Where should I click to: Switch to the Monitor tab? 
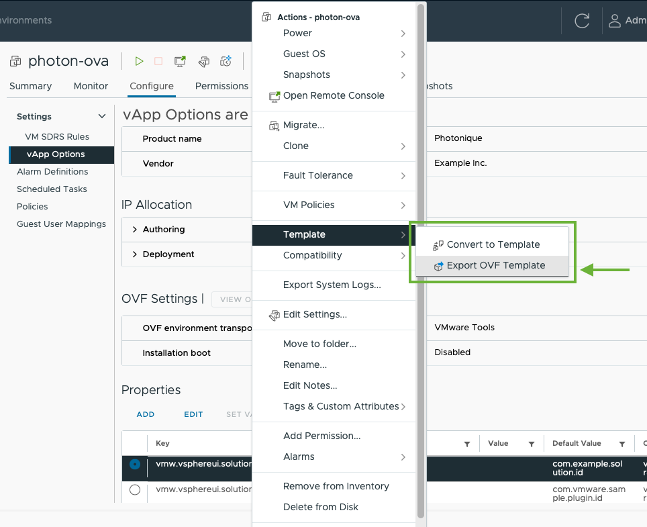(91, 86)
